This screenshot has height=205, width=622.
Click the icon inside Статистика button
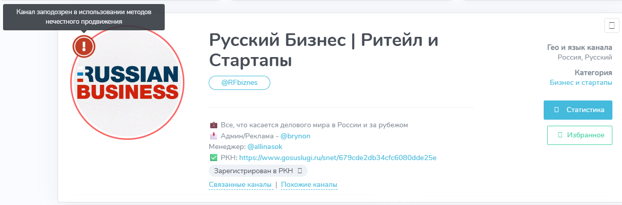pyautogui.click(x=556, y=110)
